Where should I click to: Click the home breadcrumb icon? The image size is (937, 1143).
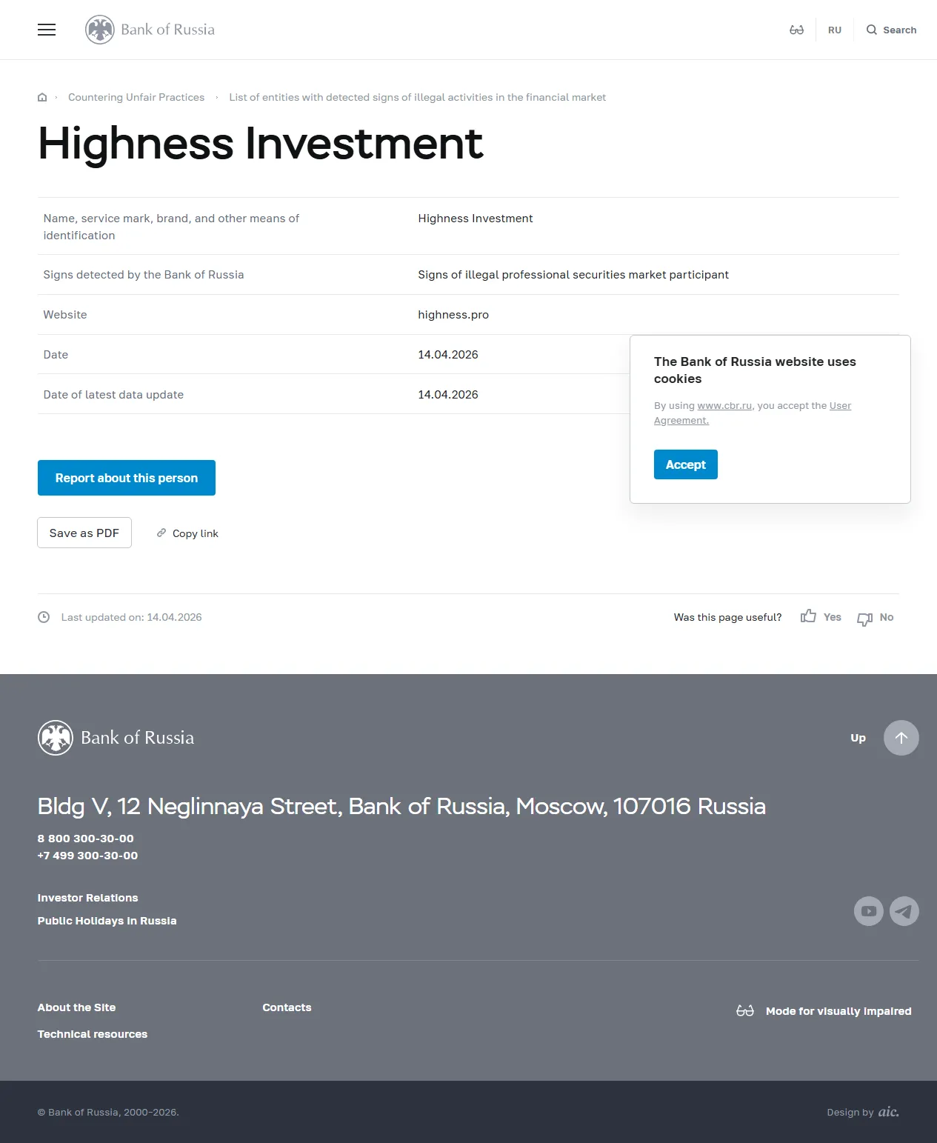pyautogui.click(x=42, y=97)
